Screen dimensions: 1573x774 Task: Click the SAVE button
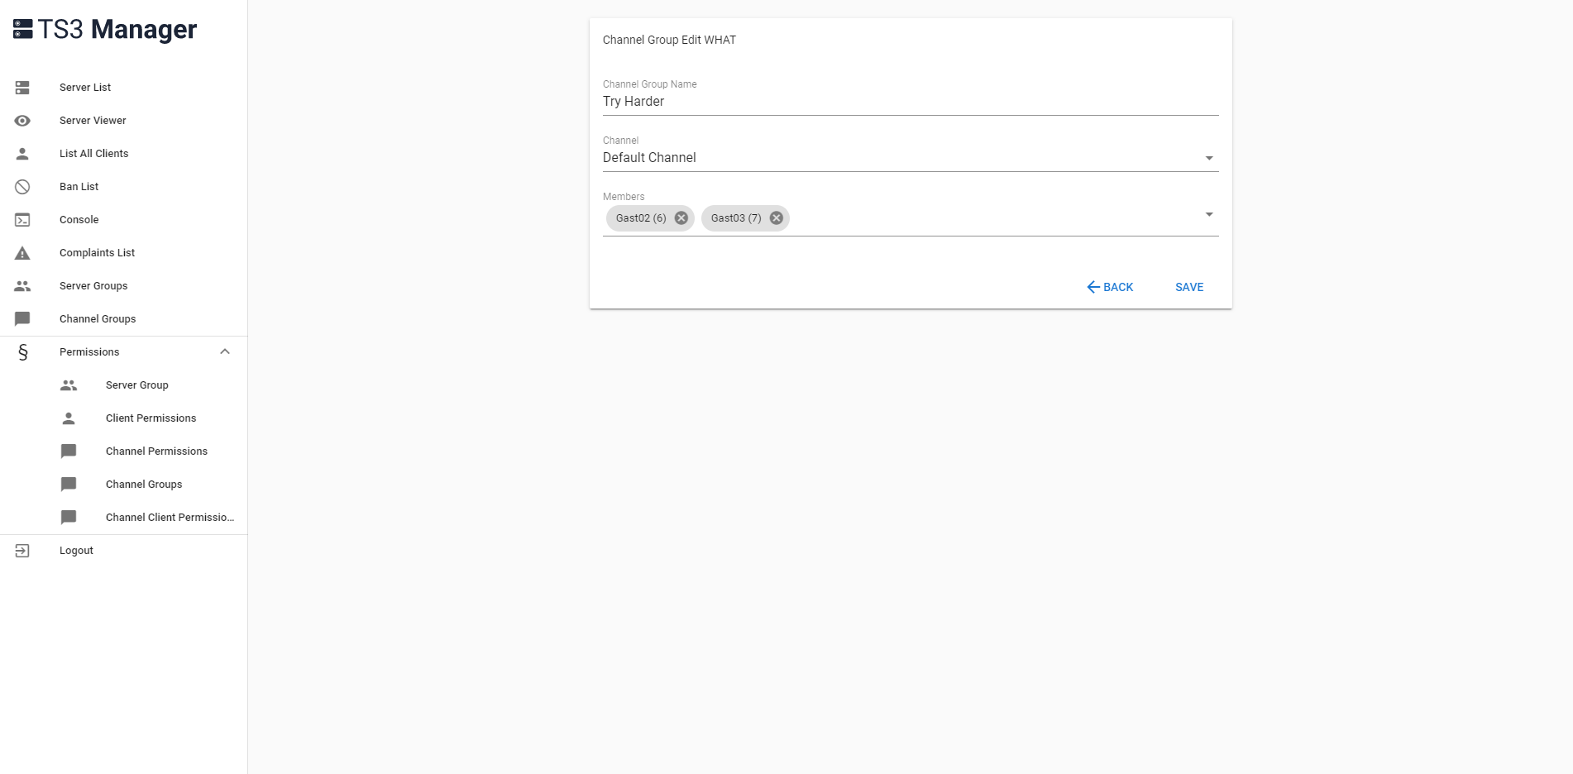[1188, 287]
